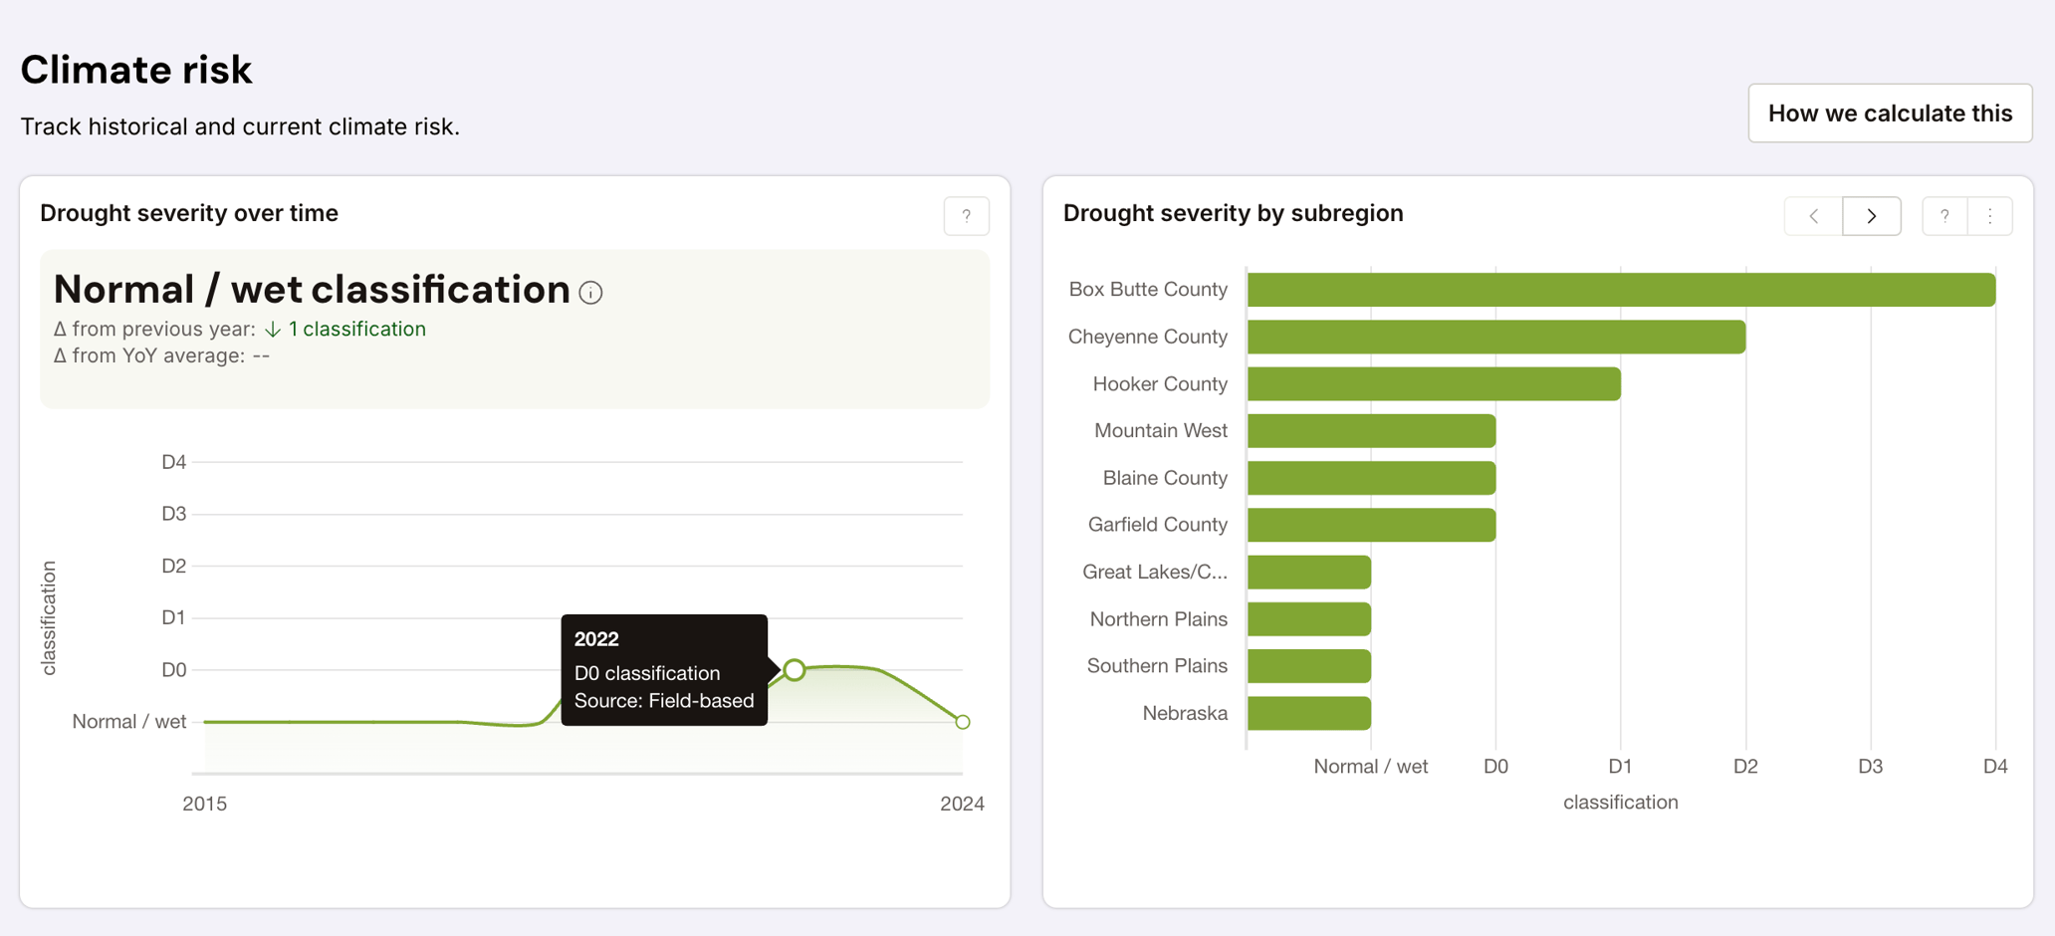Image resolution: width=2055 pixels, height=936 pixels.
Task: Open the subregion chart more options menu
Action: 1989,216
